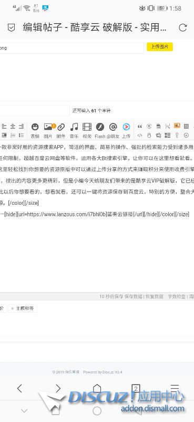The height and width of the screenshot is (422, 194).
Task: Focus the post title input field
Action: pyautogui.click(x=35, y=111)
